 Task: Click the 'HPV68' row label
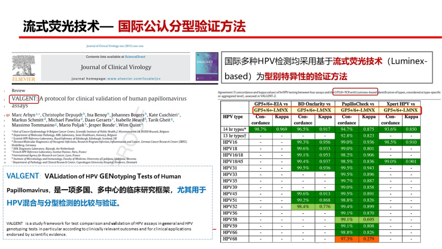[230, 239]
